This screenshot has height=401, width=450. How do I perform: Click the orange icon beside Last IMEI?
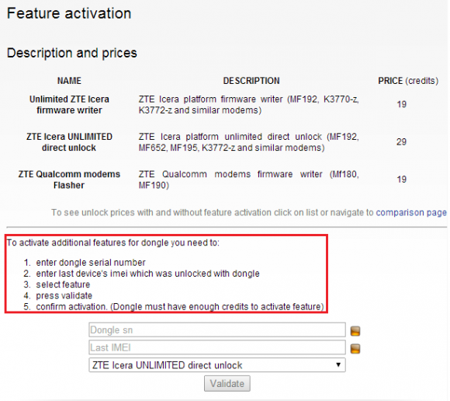pyautogui.click(x=355, y=349)
